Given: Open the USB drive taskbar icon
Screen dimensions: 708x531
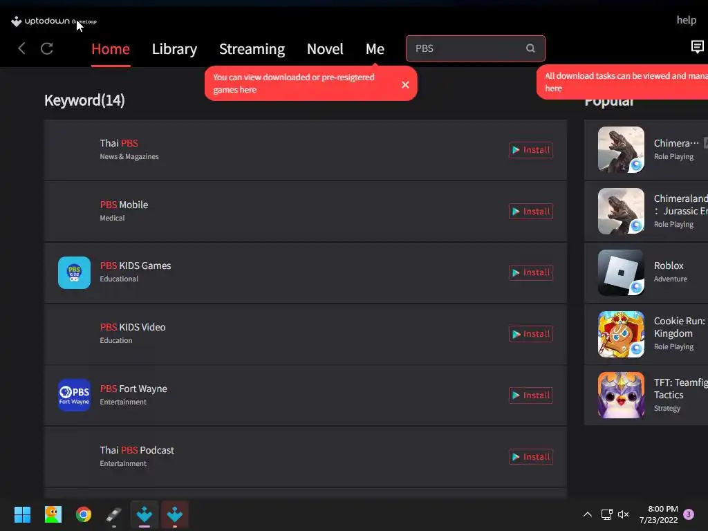Looking at the screenshot, I should click(x=114, y=514).
